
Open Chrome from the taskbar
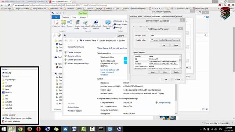point(21,129)
